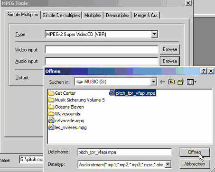Open the Multiplex tab
The image size is (215, 172).
click(x=93, y=16)
